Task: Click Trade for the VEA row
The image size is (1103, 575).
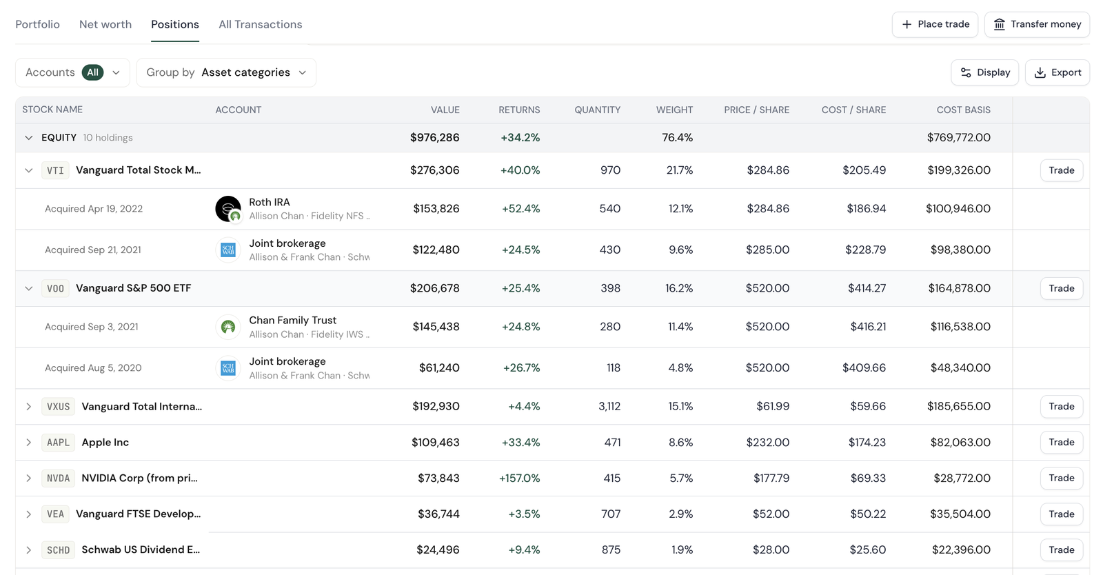Action: coord(1061,514)
